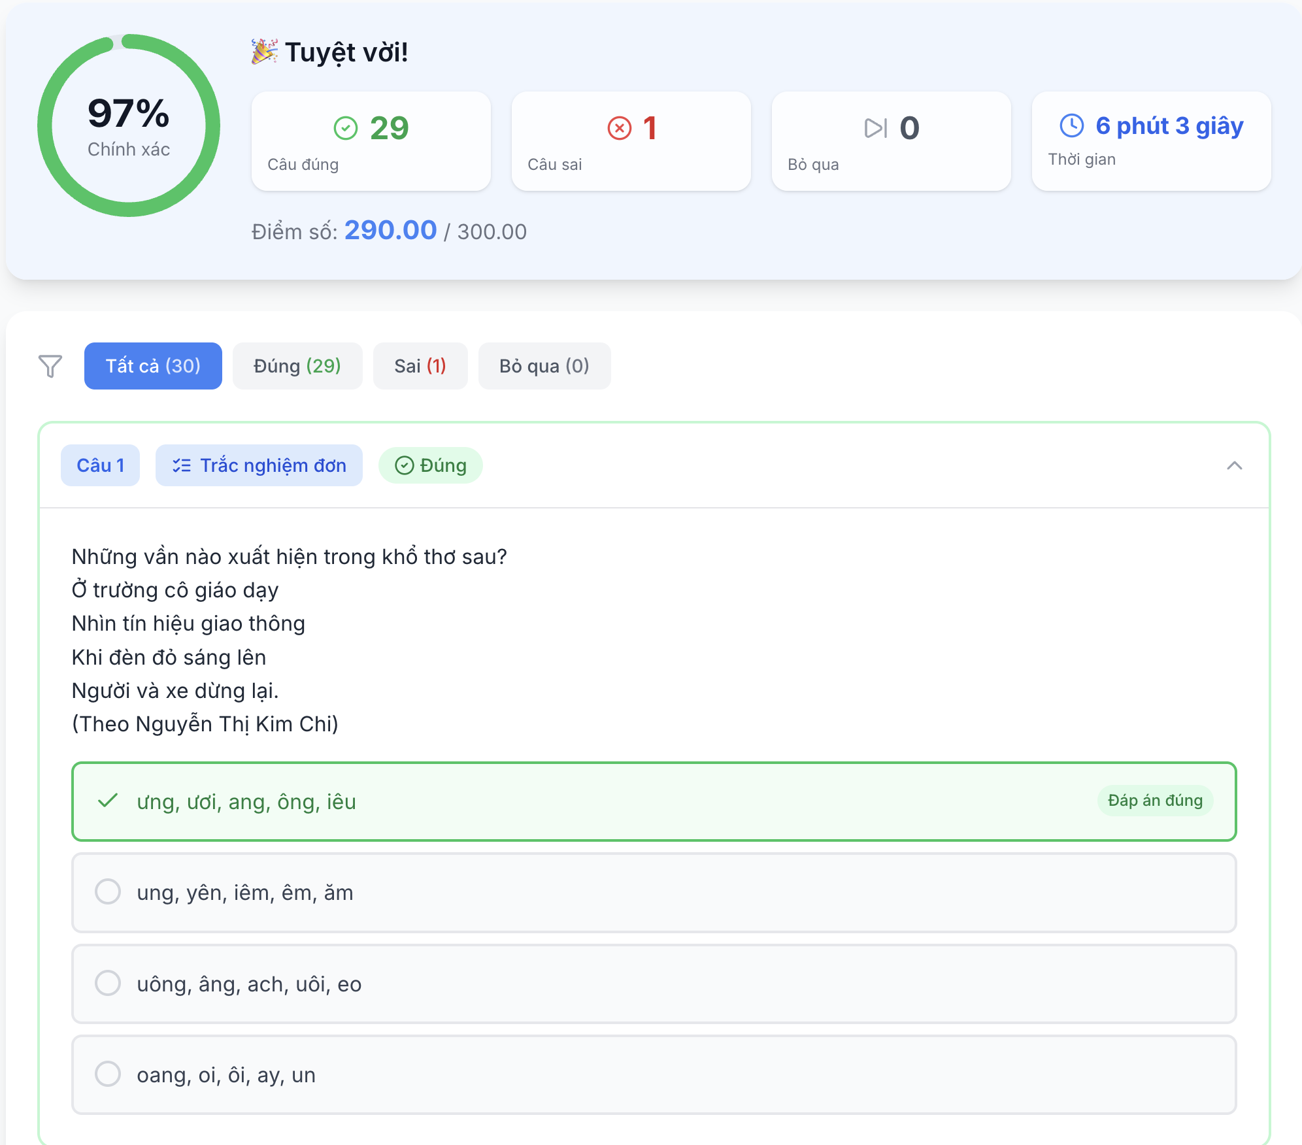Viewport: 1302px width, 1145px height.
Task: Click the Bỏ qua (0) filter button
Action: (x=544, y=366)
